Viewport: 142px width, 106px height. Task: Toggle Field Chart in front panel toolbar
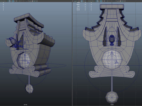tap(89, 1)
